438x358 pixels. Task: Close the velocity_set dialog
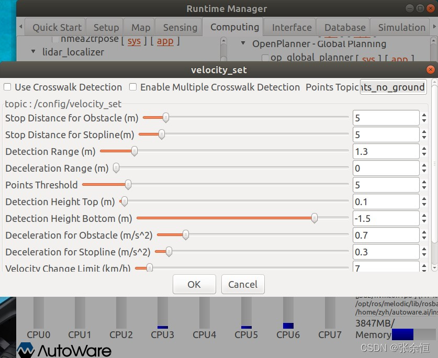[431, 70]
